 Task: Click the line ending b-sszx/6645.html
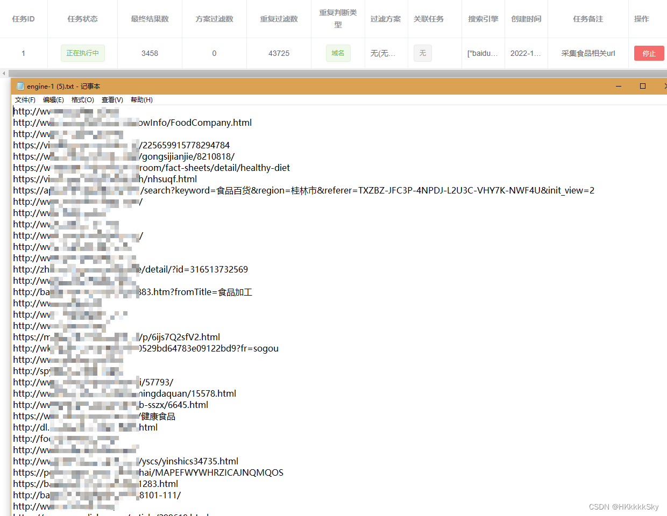tap(111, 405)
